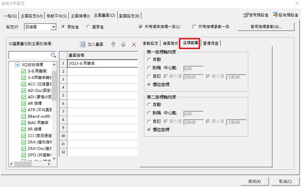The image size is (301, 187).
Task: Select the DMI-Osc indicator icon
Action: (x=24, y=149)
